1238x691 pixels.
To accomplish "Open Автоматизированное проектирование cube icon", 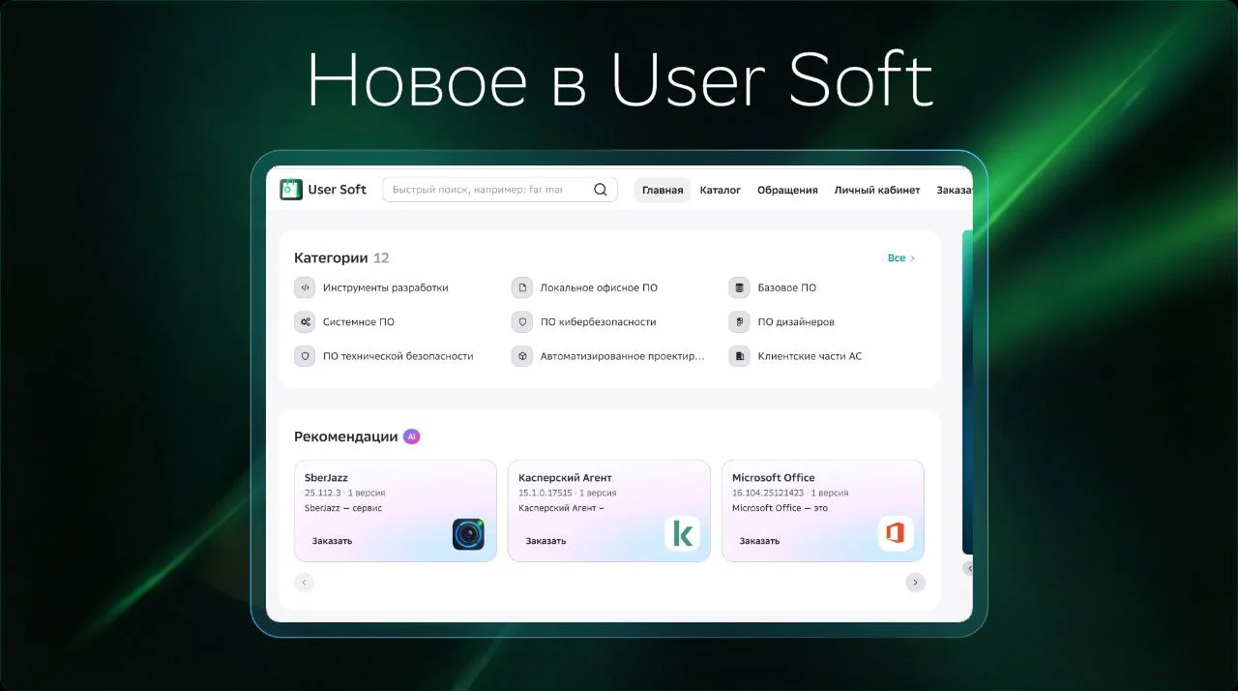I will click(522, 356).
